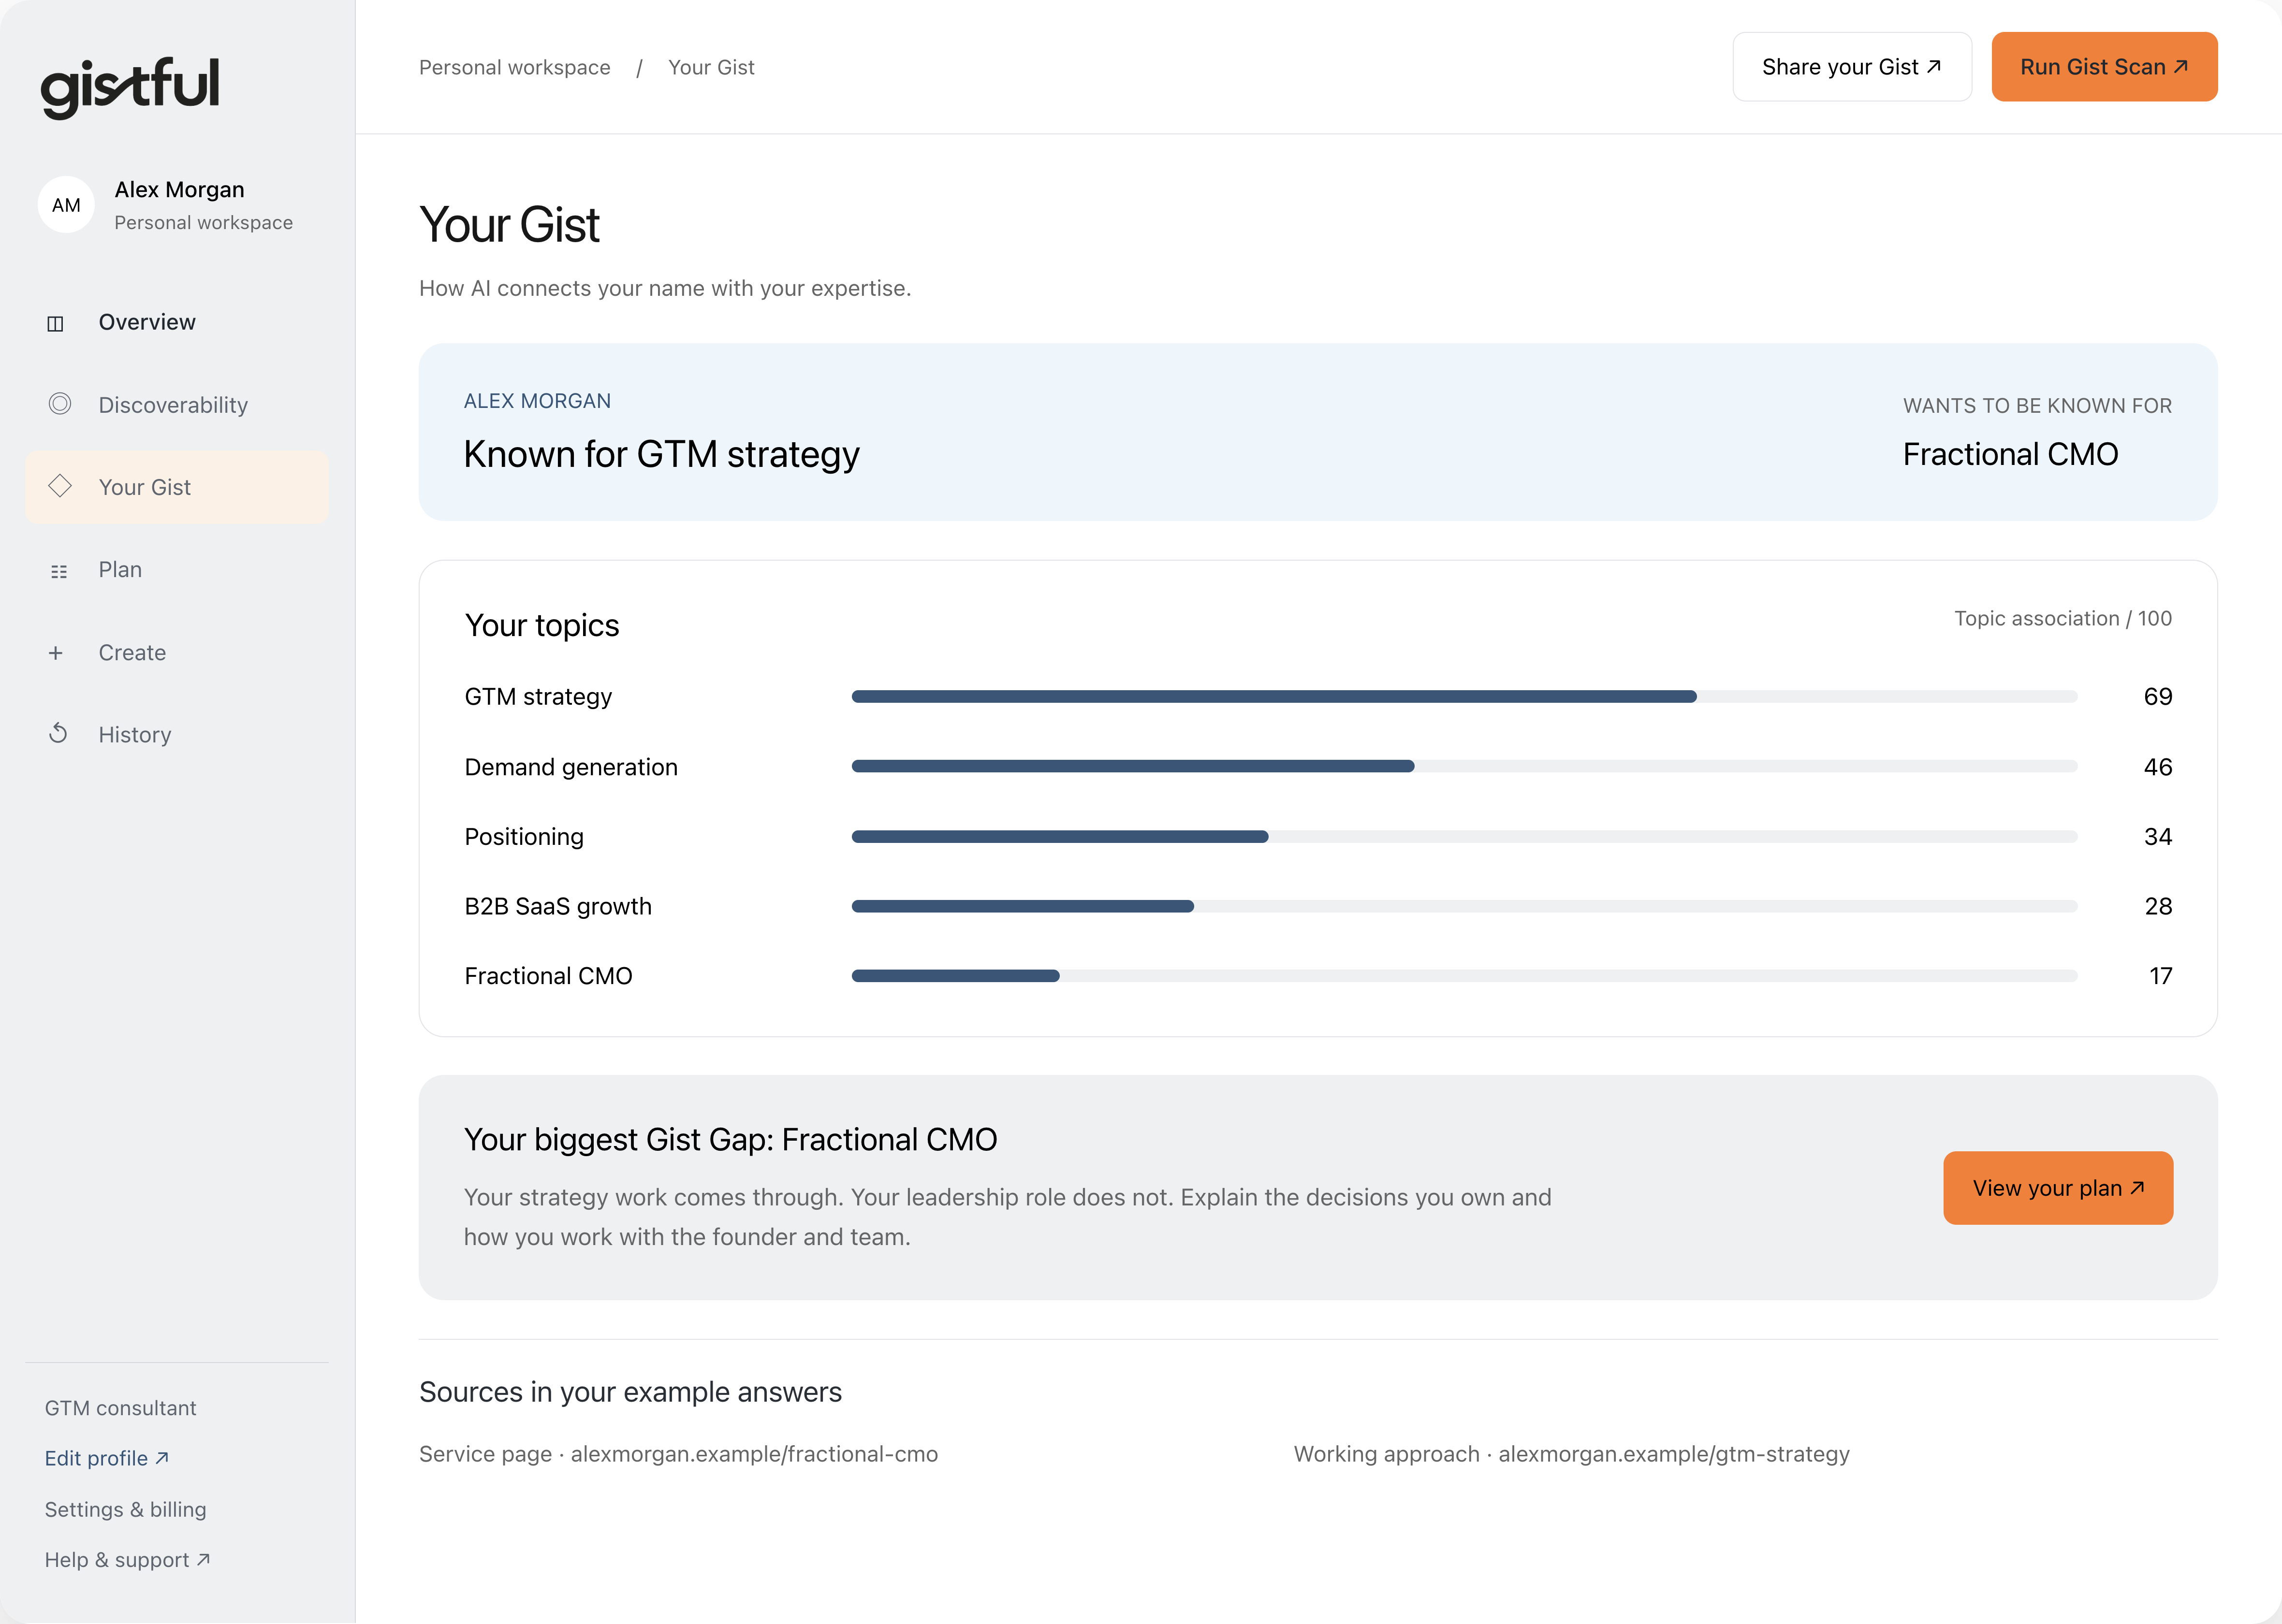
Task: Click Your Gist breadcrumb
Action: 711,67
